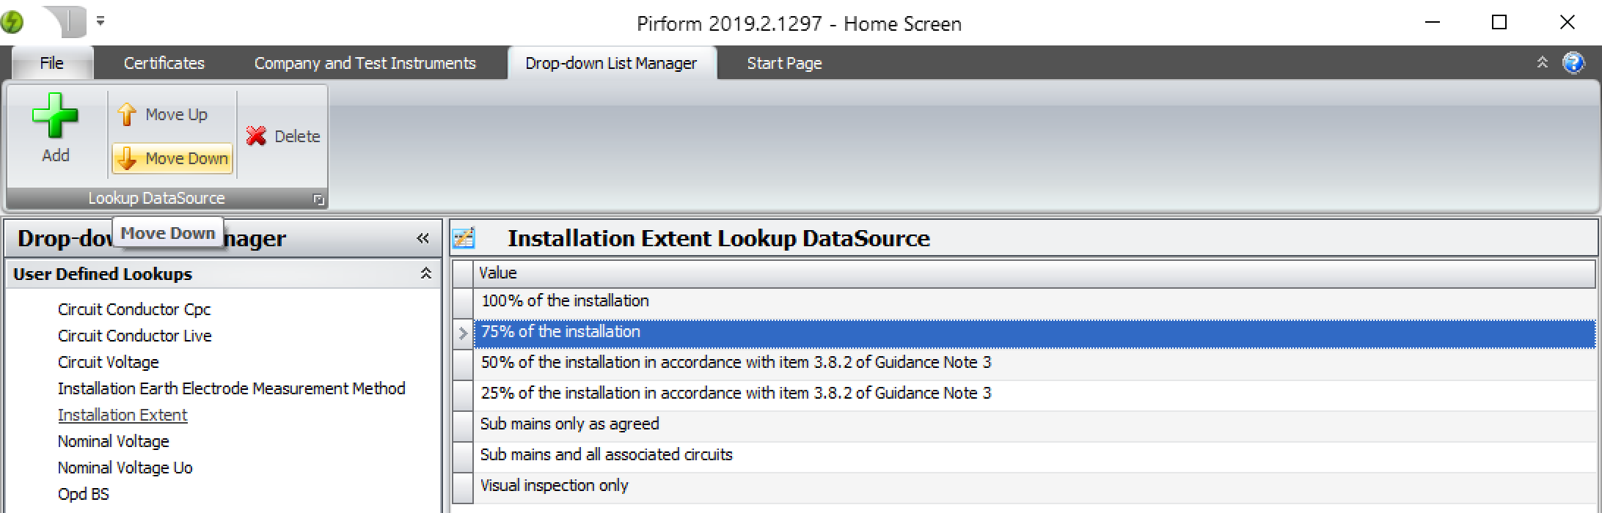This screenshot has height=513, width=1602.
Task: Select the row selector for 100% of the installation
Action: [463, 301]
